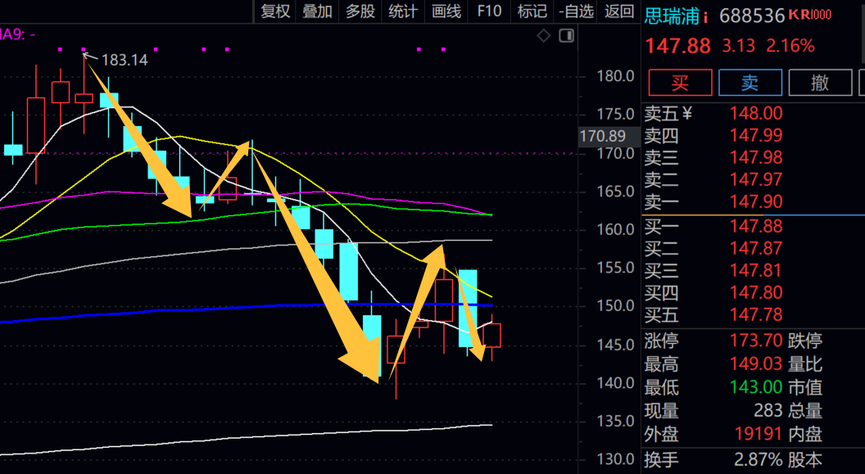Image resolution: width=865 pixels, height=474 pixels.
Task: Toggle the side panel layout icon
Action: coord(566,35)
